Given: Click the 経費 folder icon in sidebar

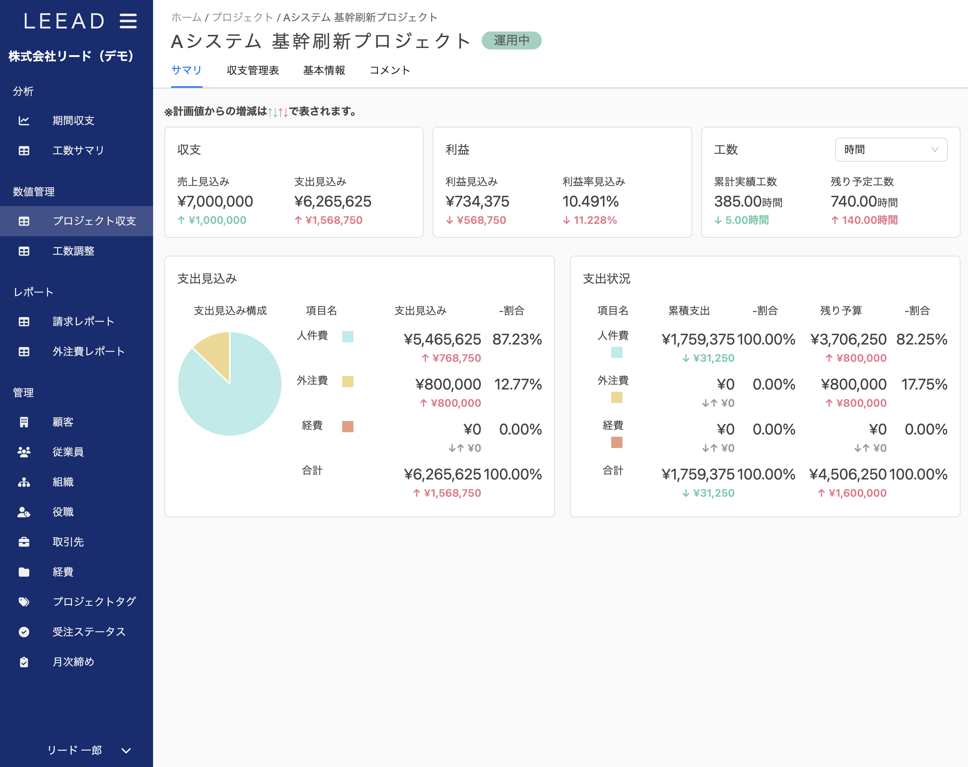Looking at the screenshot, I should (24, 572).
